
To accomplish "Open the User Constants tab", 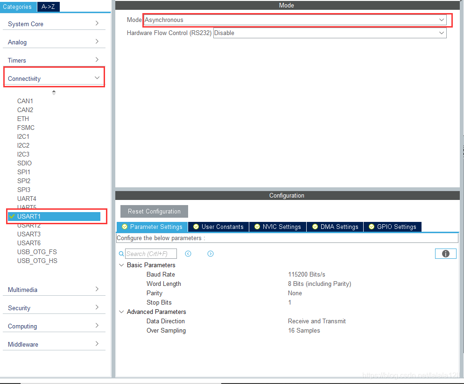I will click(218, 227).
